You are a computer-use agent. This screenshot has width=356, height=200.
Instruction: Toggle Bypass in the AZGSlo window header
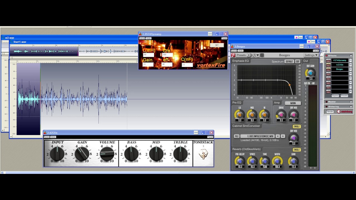(47, 137)
